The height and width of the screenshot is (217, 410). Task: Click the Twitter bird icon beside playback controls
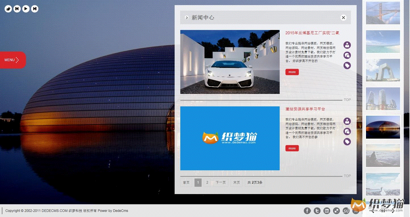click(x=8, y=9)
